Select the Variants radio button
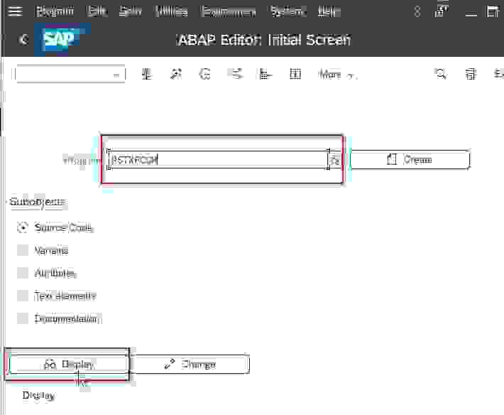This screenshot has height=415, width=504. [x=23, y=250]
